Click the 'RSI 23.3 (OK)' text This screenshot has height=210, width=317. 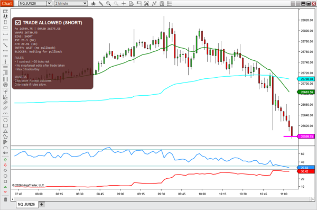[26, 40]
